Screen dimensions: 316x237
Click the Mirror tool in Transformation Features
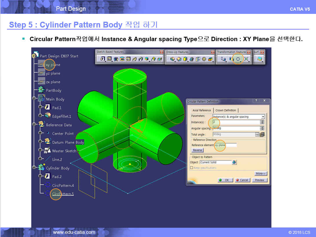pos(231,59)
